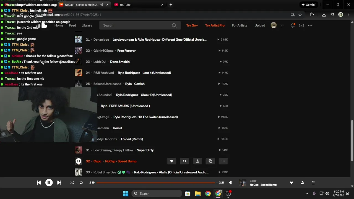Toggle shuffle in the player bar
The width and height of the screenshot is (354, 199).
coord(72,183)
